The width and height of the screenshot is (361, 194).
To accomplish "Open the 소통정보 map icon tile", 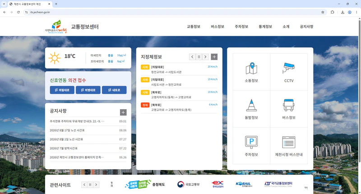I will tap(251, 72).
